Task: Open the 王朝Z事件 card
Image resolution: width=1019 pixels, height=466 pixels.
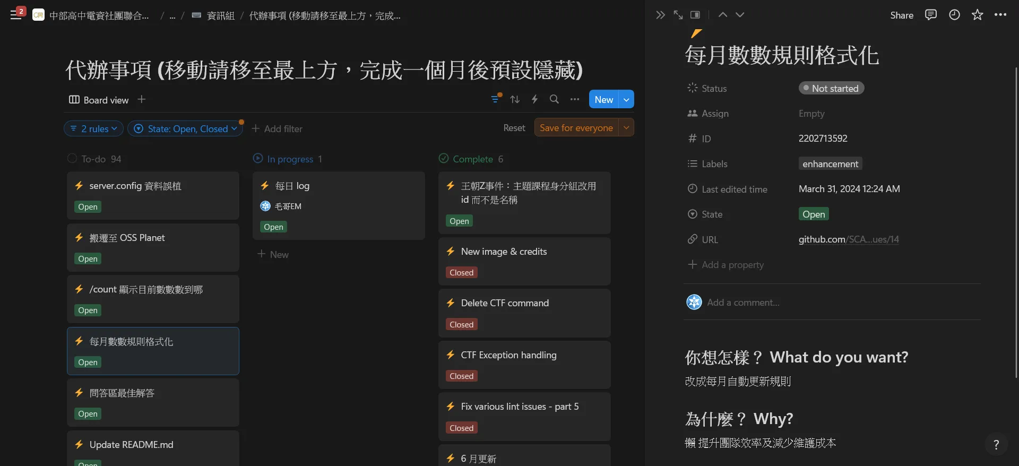Action: [x=524, y=203]
